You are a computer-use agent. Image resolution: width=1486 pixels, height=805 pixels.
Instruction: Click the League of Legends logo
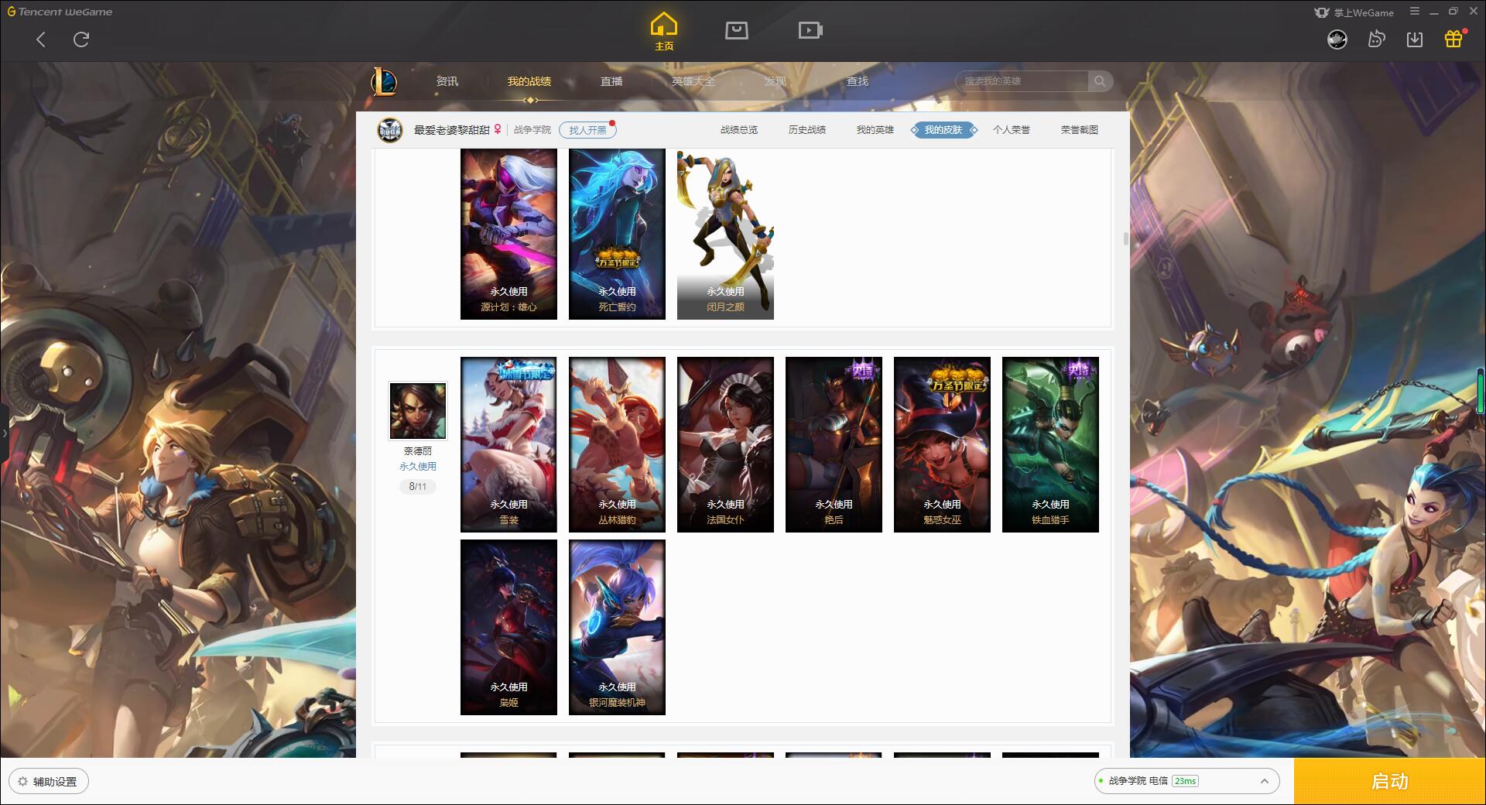(x=384, y=80)
